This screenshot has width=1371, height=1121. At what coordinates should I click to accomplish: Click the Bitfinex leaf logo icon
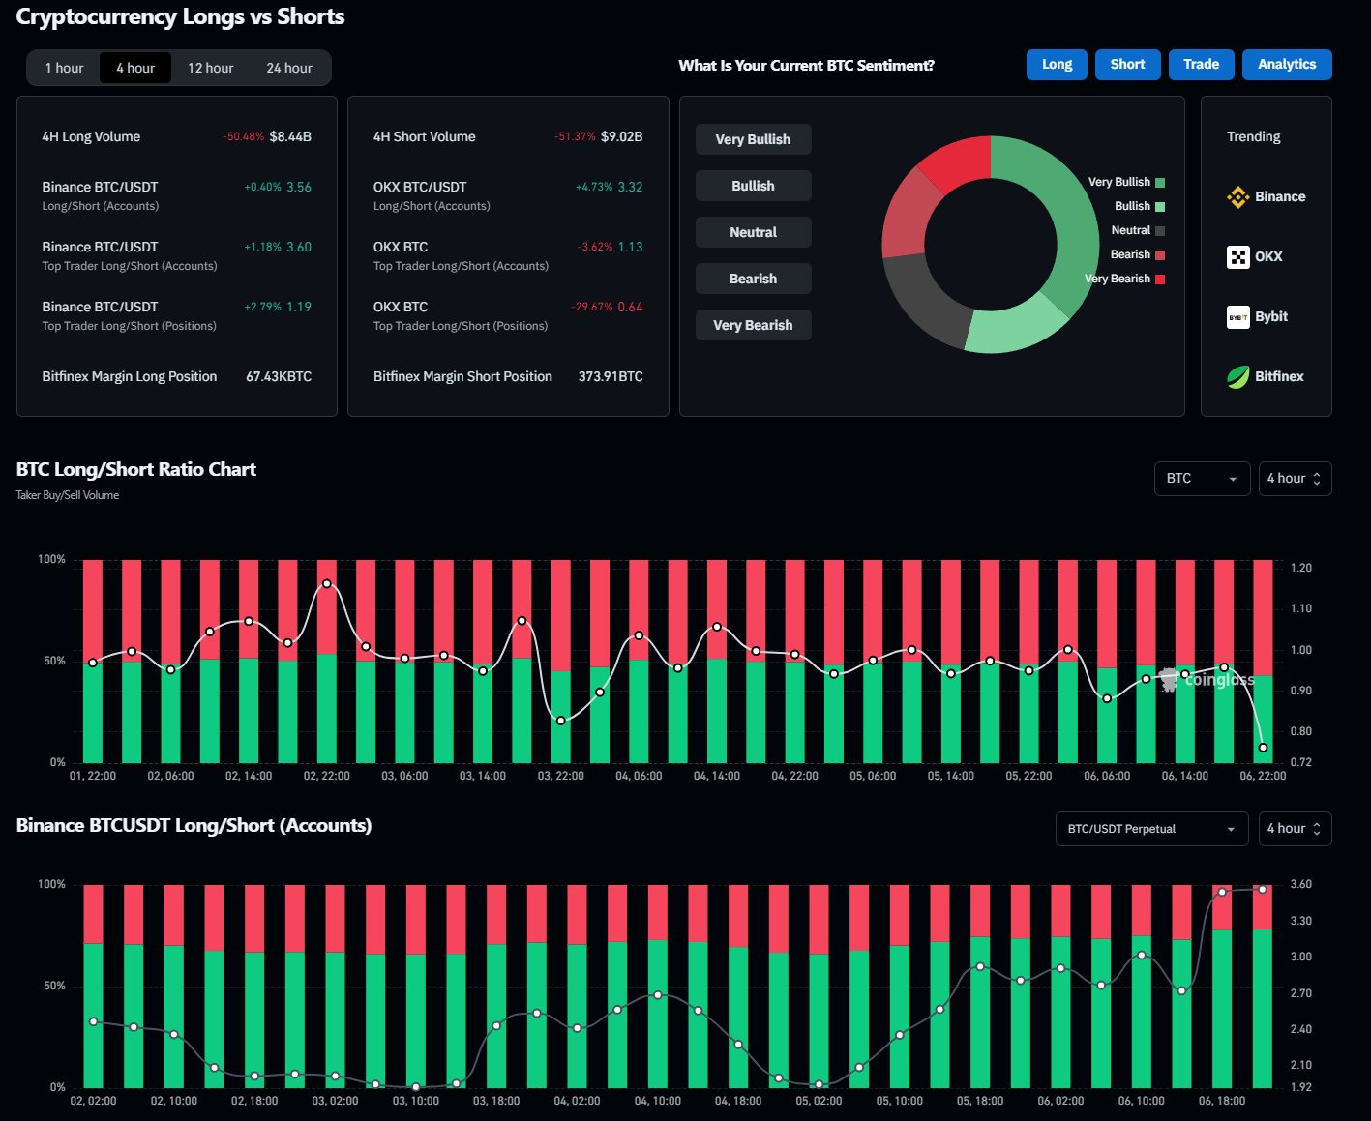1237,377
